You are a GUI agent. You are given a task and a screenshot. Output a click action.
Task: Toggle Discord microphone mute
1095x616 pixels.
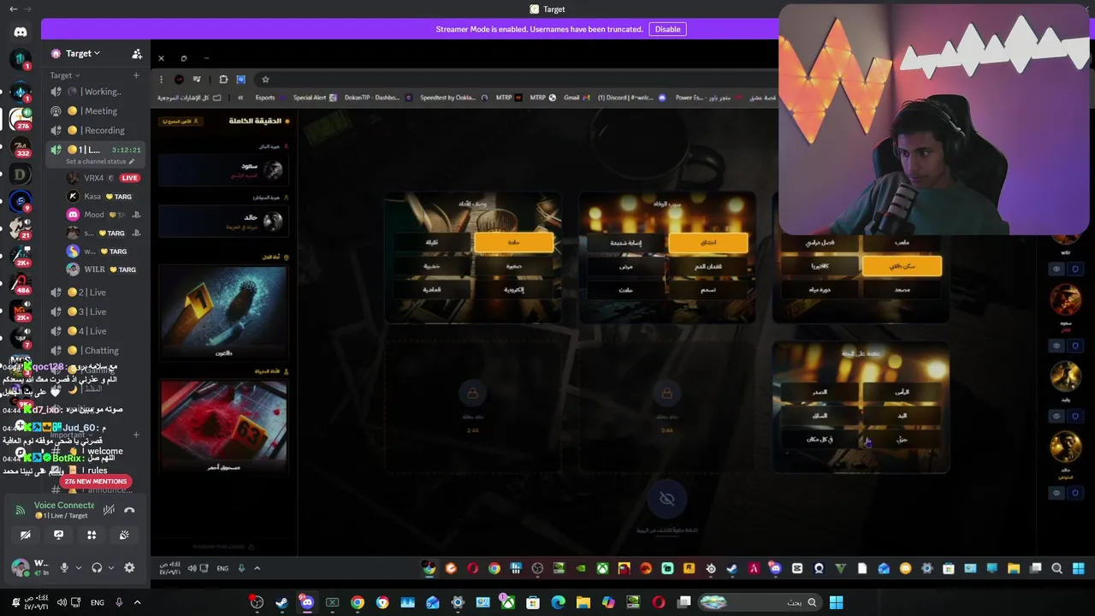pyautogui.click(x=63, y=567)
